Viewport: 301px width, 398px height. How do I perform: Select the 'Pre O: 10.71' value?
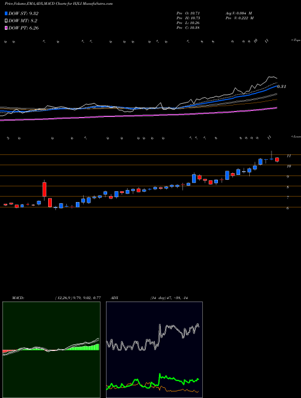coord(190,13)
